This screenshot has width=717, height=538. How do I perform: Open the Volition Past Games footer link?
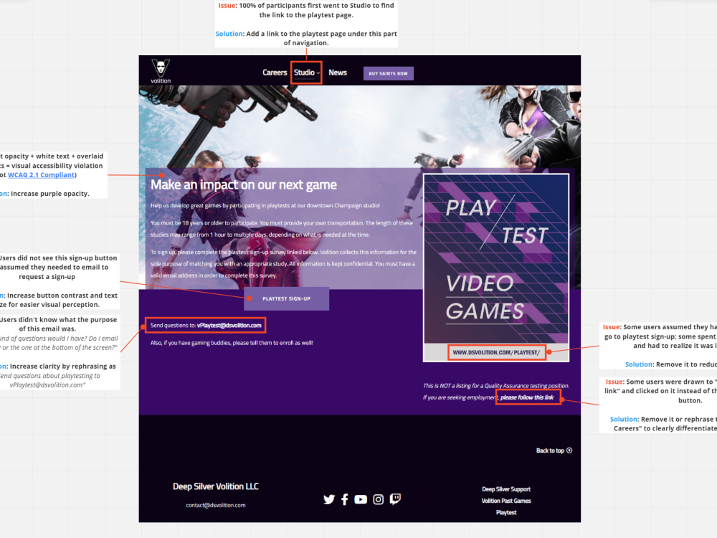(506, 501)
